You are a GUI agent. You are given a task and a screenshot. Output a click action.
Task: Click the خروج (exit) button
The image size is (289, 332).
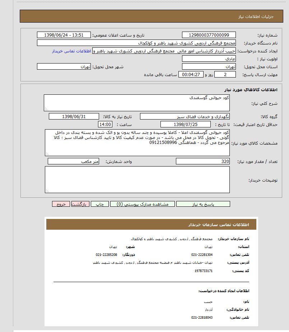click(x=61, y=204)
